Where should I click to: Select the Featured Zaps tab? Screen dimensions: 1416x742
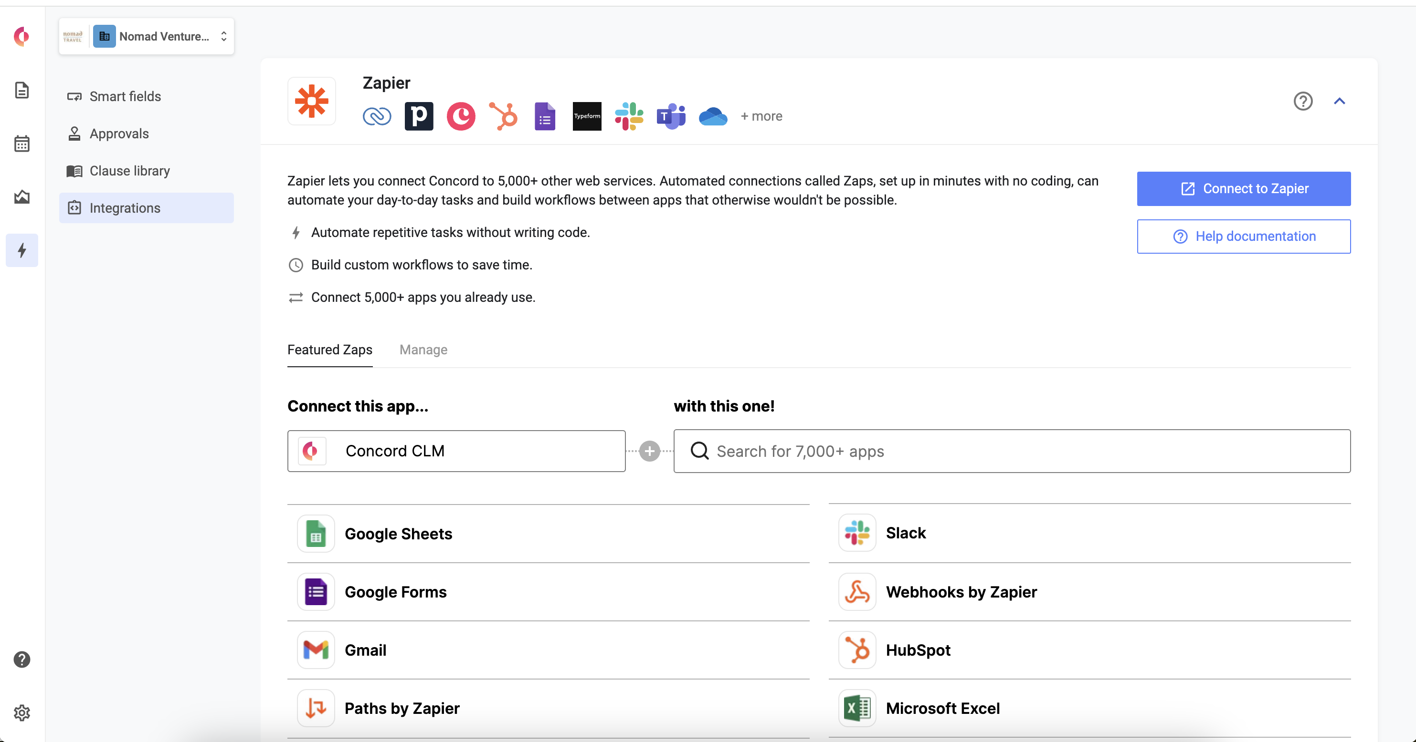[x=330, y=350]
